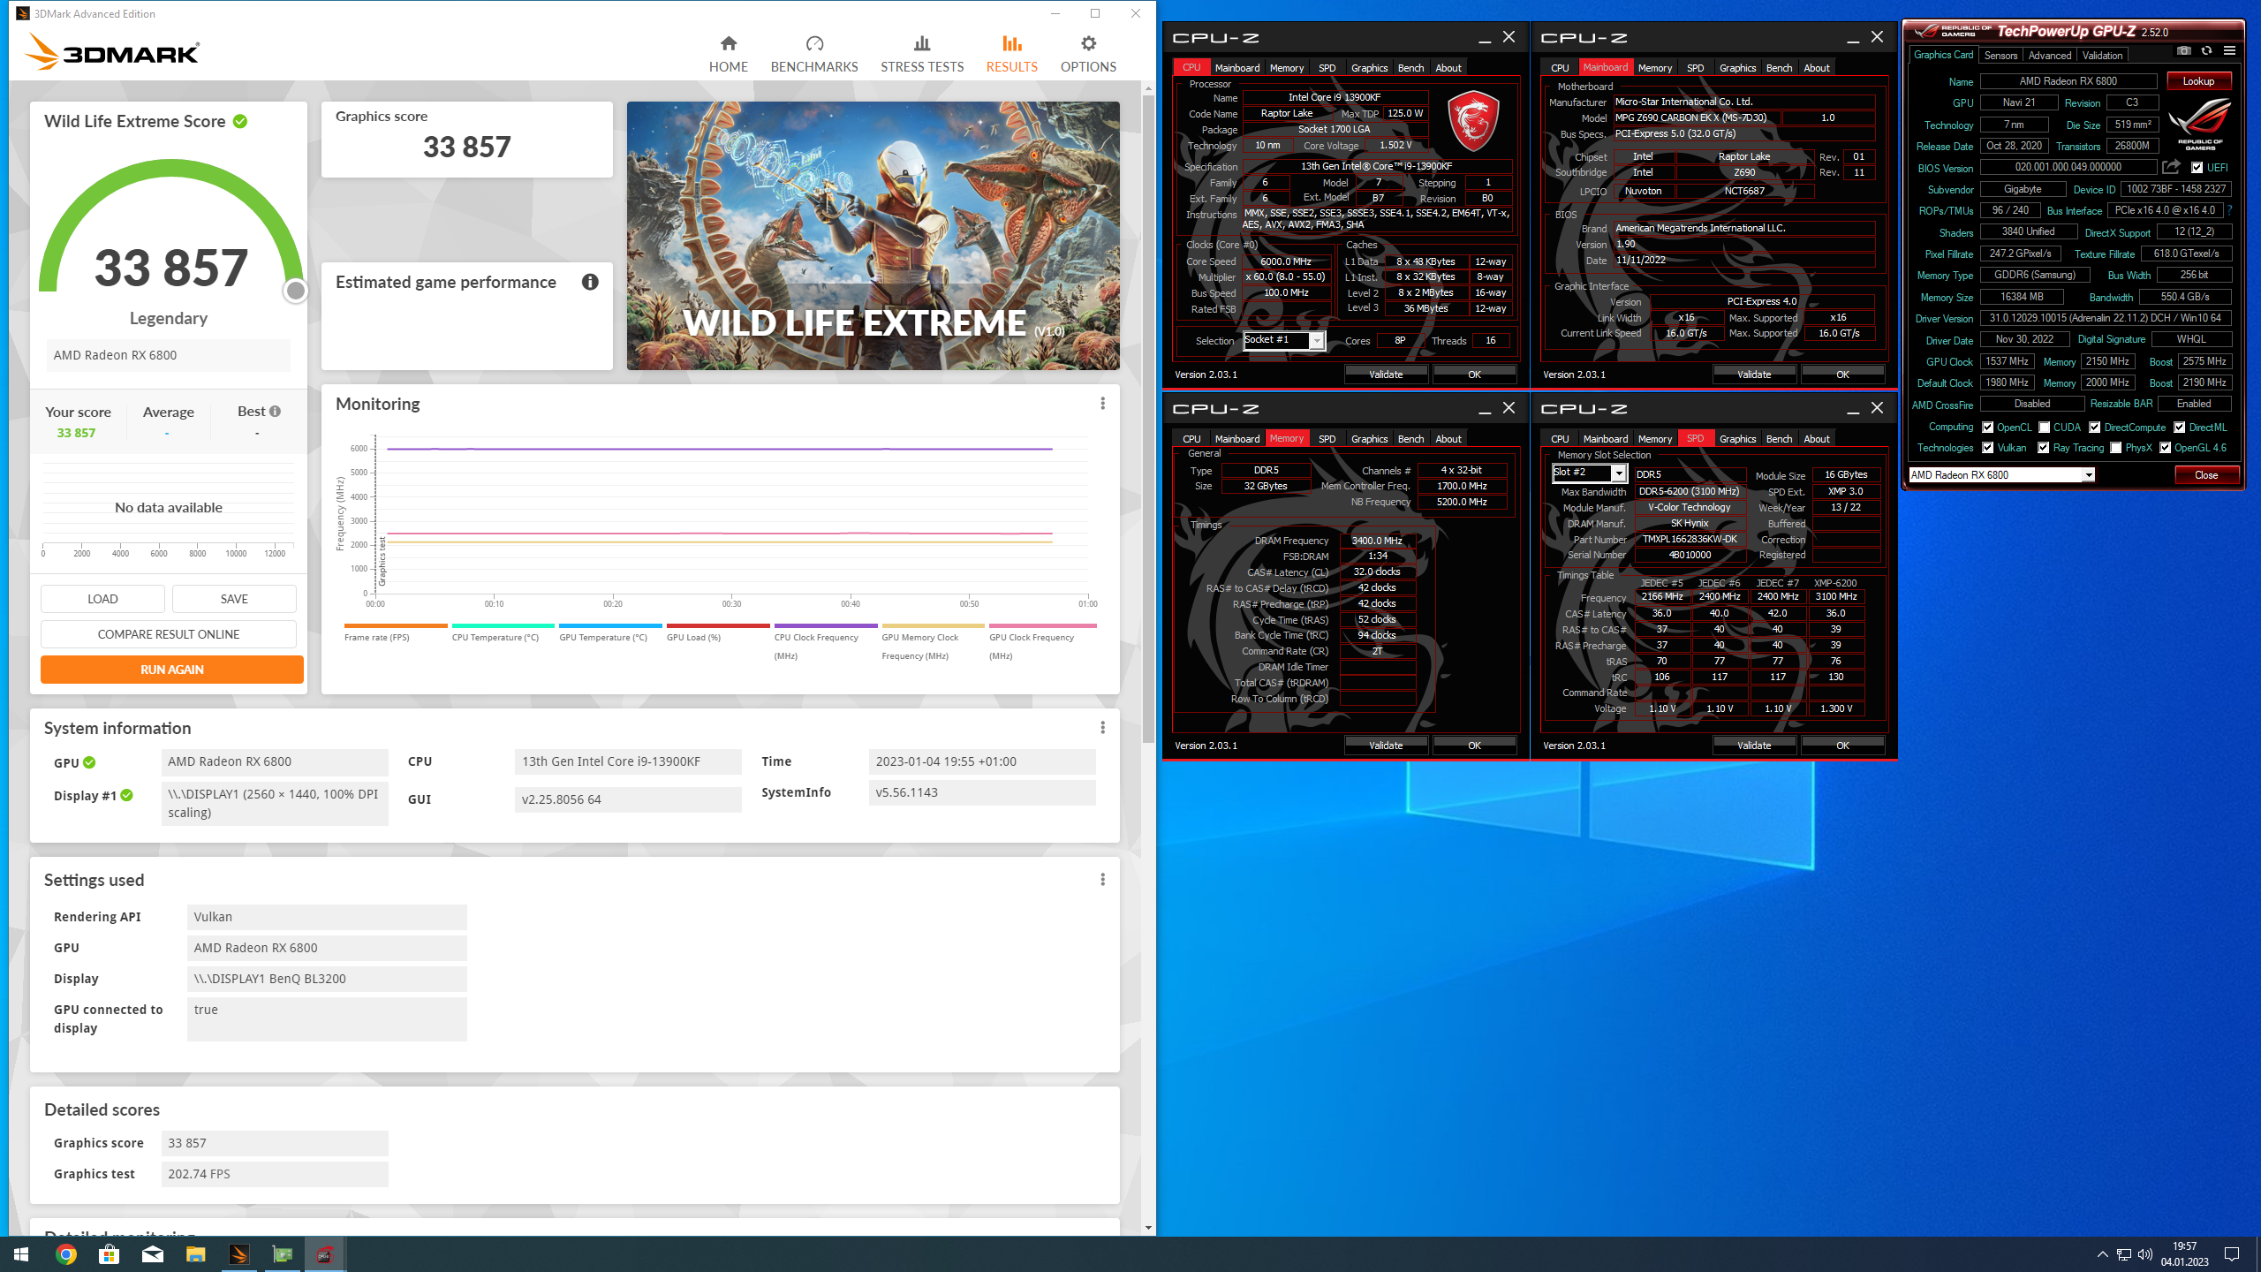Toggle the CUDA checkbox in GPU-Z
The image size is (2261, 1272).
(x=2044, y=427)
